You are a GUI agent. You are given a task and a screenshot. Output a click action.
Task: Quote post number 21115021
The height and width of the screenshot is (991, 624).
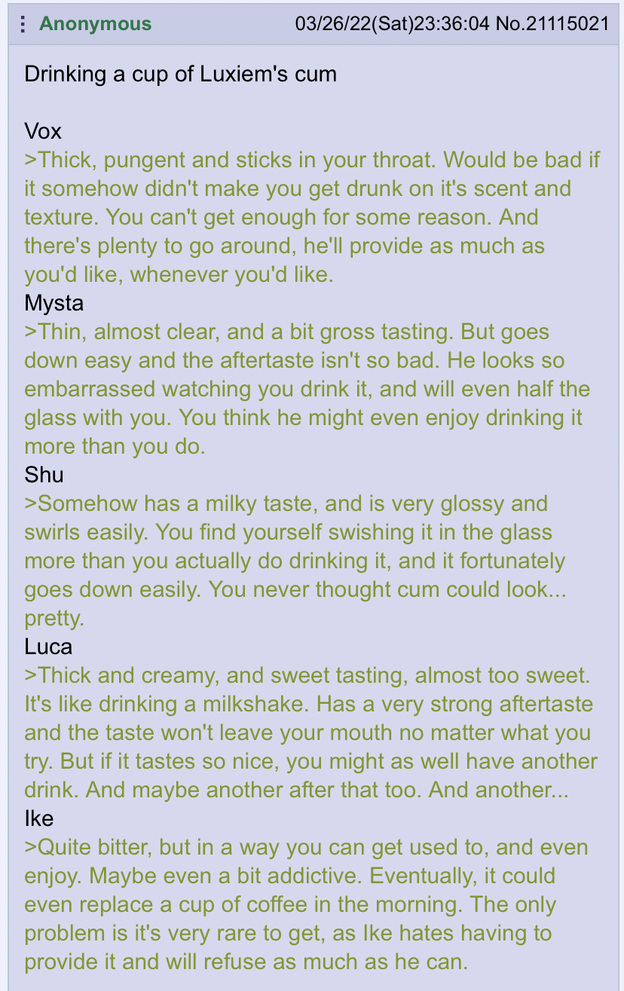(568, 23)
